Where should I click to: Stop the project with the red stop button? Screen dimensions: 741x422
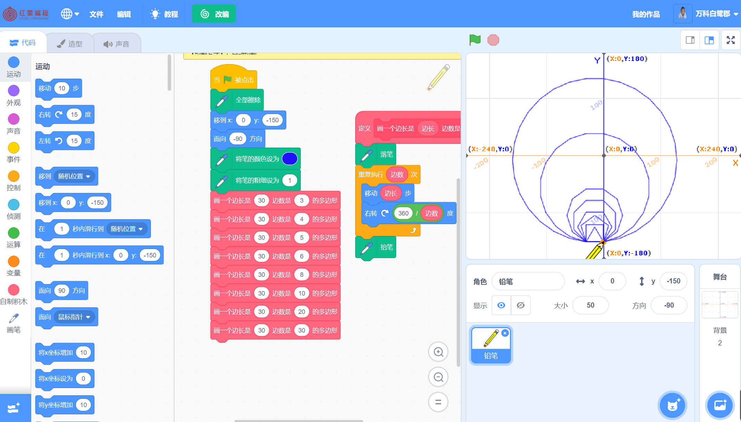(x=493, y=40)
